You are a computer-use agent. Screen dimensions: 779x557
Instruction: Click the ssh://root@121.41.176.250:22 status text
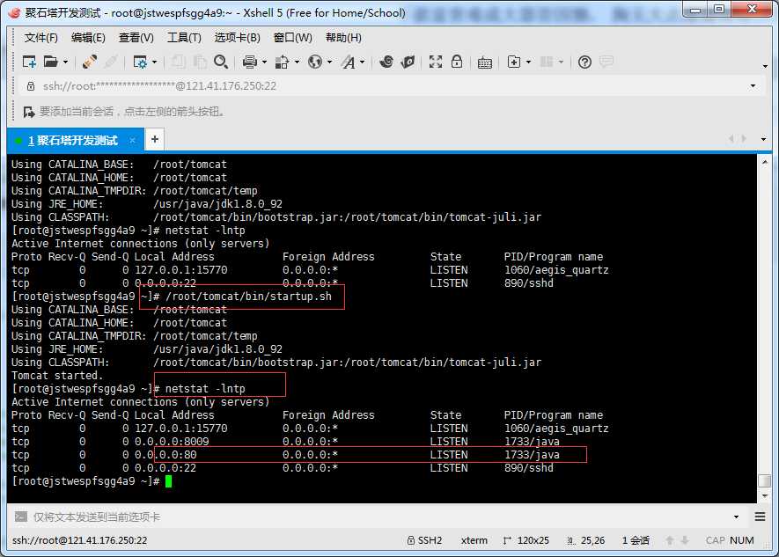[79, 540]
